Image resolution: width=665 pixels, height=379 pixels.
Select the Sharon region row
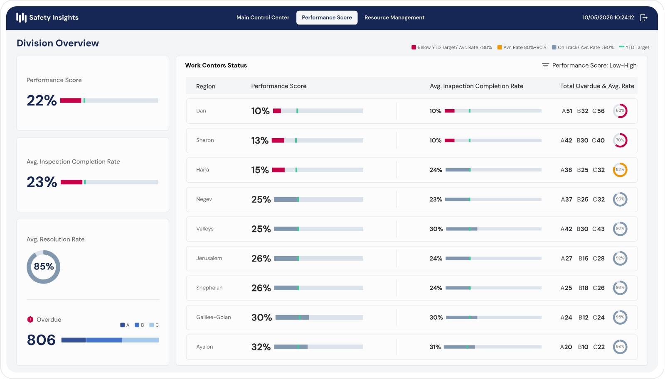411,140
